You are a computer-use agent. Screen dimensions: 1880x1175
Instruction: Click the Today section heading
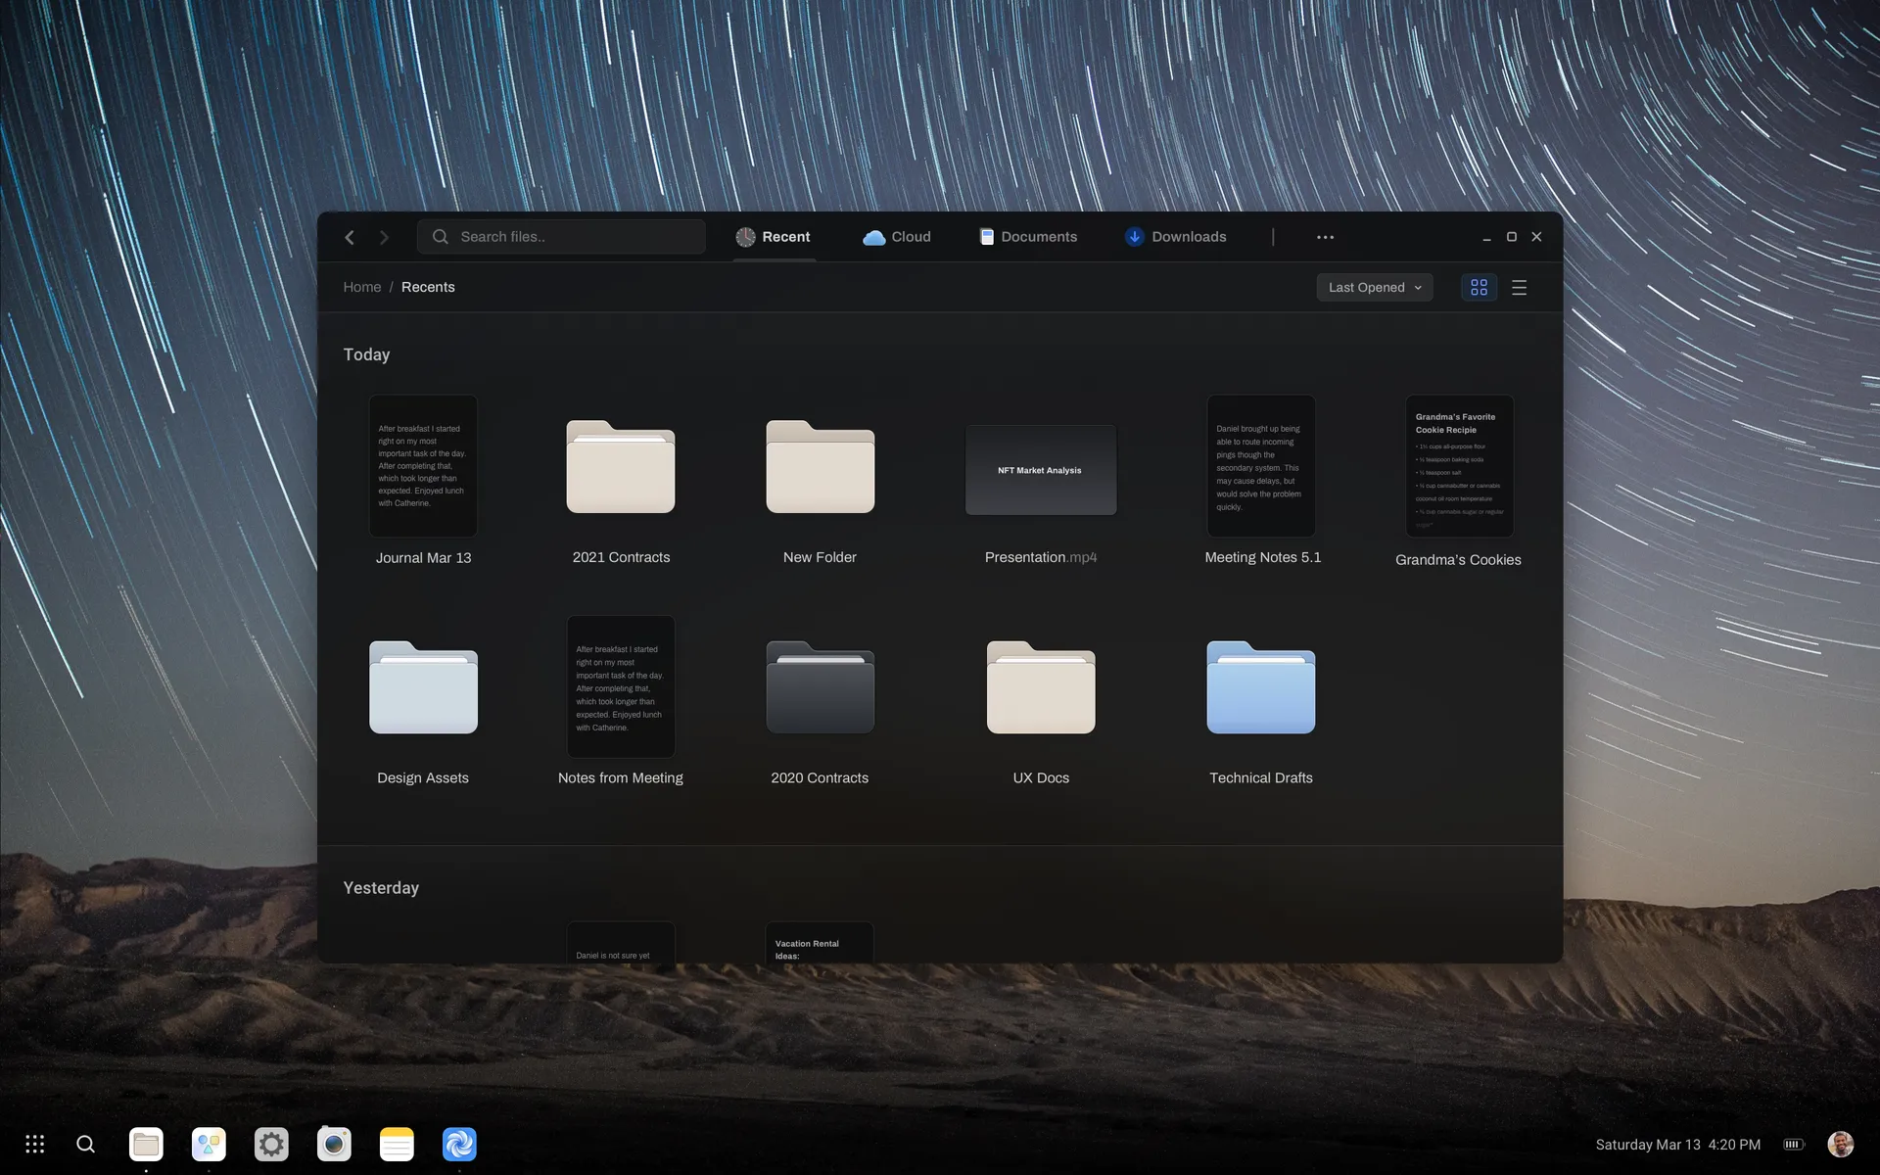tap(366, 354)
